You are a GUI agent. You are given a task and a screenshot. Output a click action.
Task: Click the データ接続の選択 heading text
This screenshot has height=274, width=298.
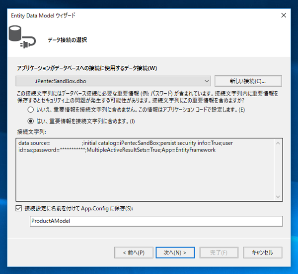coord(68,40)
